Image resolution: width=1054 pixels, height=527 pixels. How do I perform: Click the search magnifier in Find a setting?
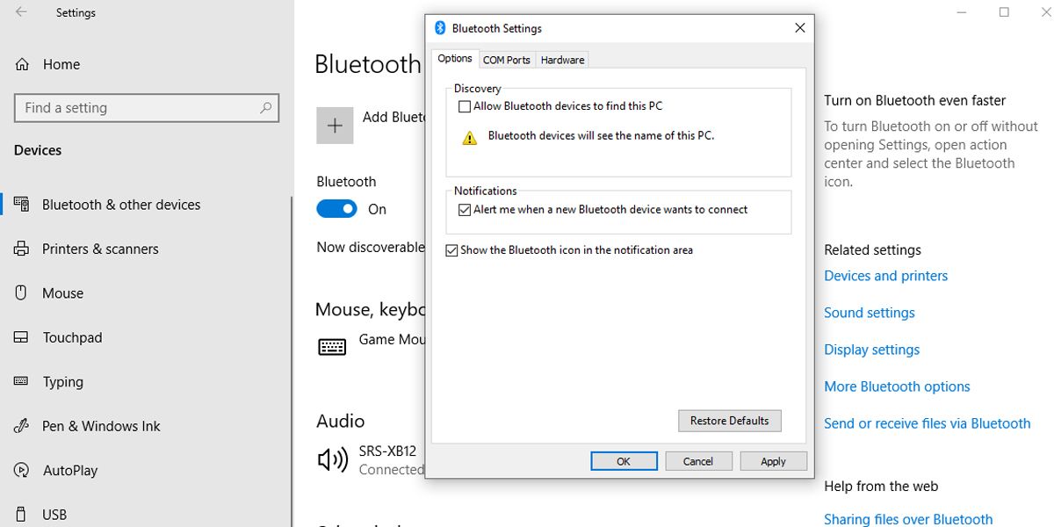(266, 108)
